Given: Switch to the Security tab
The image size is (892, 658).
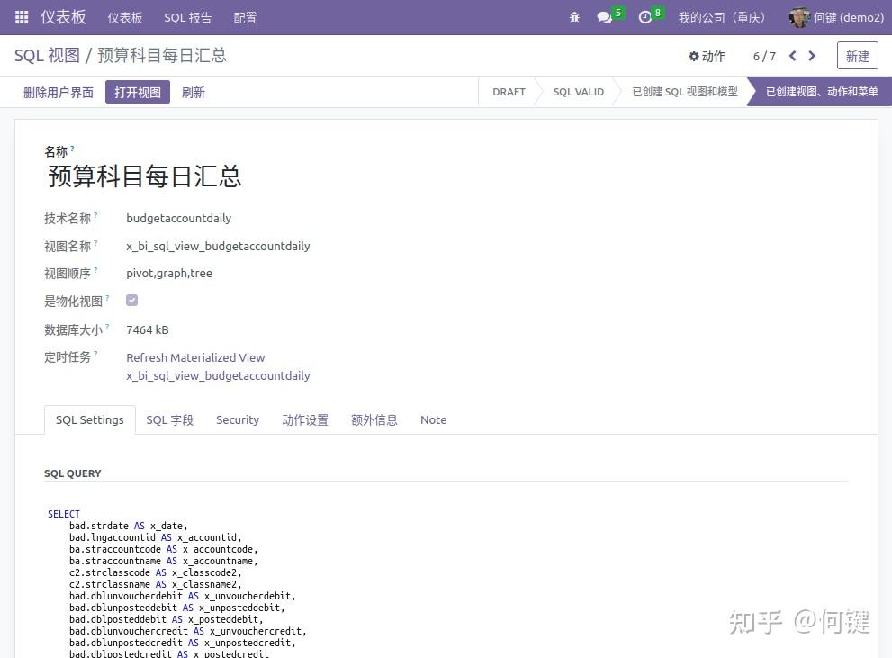Looking at the screenshot, I should pyautogui.click(x=237, y=419).
